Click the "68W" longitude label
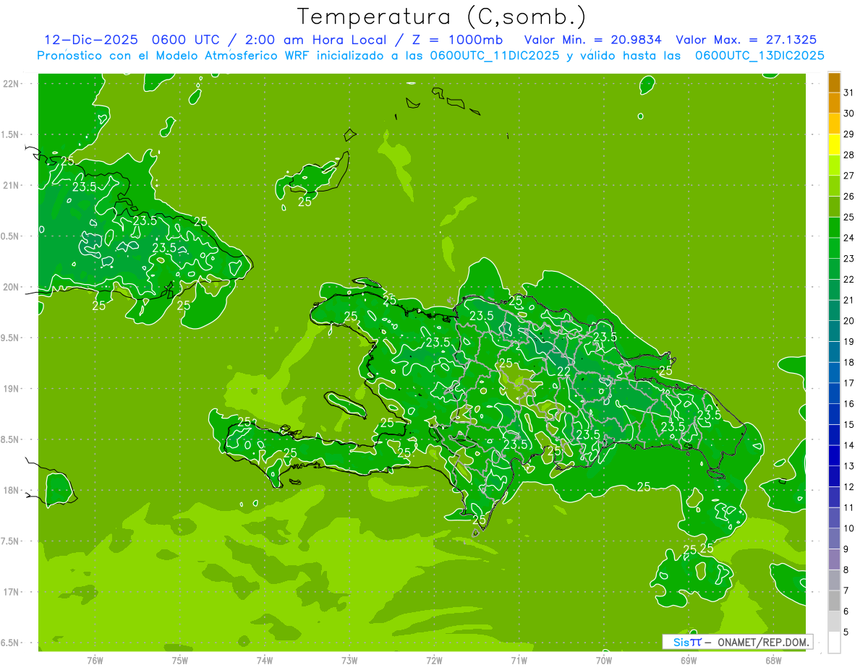This screenshot has width=868, height=670. [773, 661]
